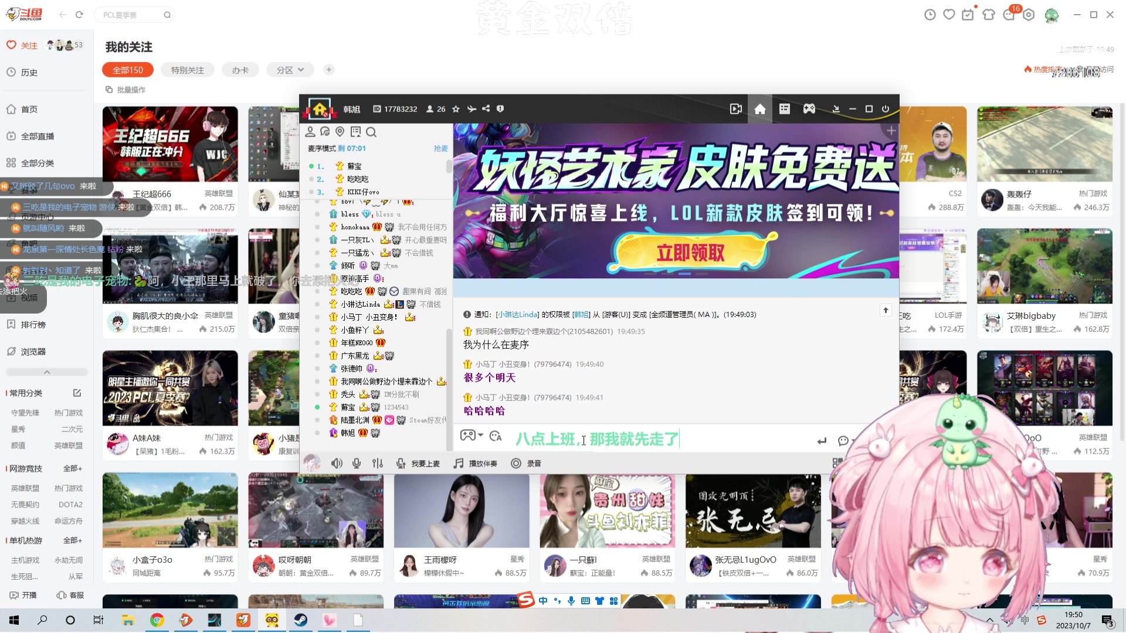Collapse the 常用分类 sidebar section chevron

[46, 372]
